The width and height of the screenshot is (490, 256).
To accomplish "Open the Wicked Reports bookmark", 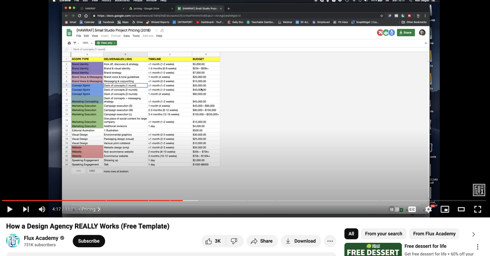I will 158,22.
